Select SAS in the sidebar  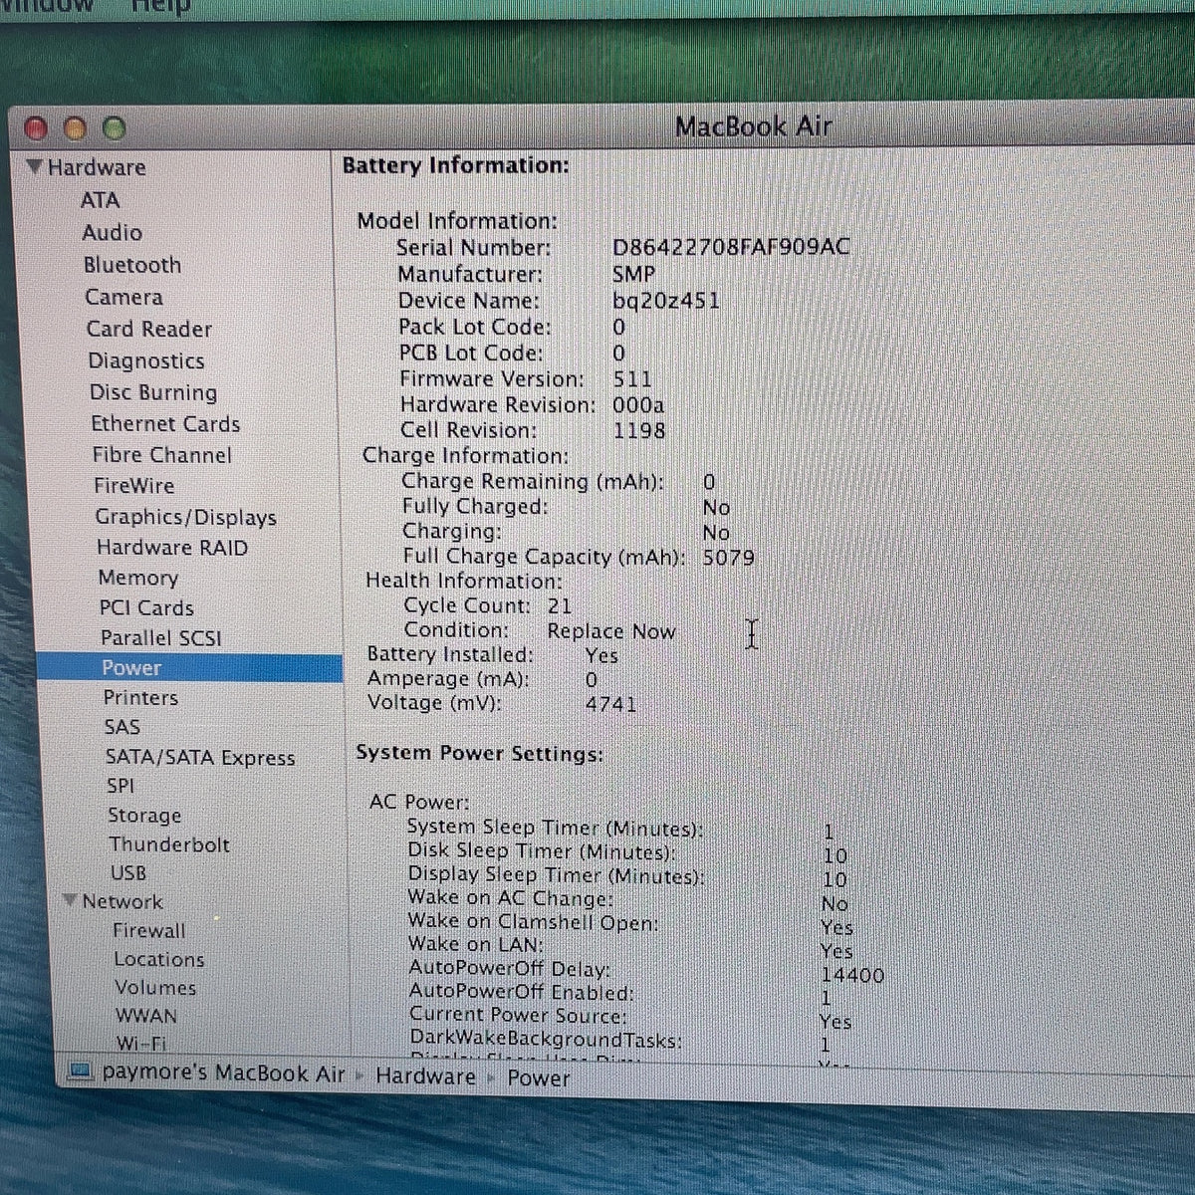click(121, 727)
